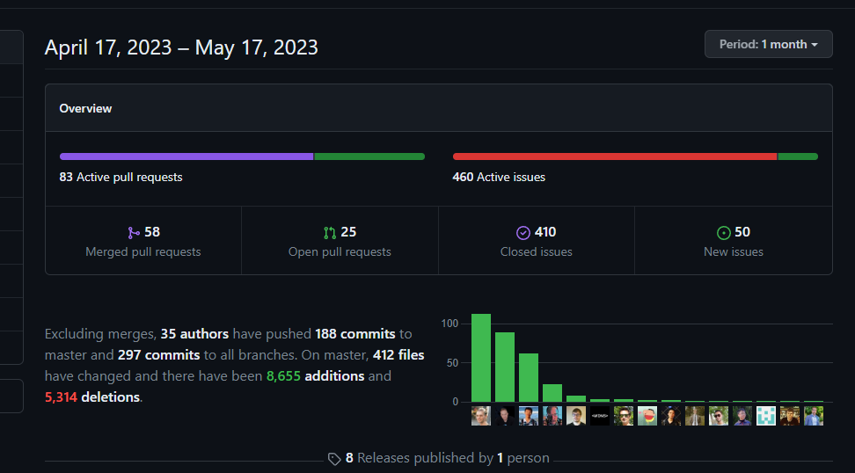Click the 460 Active issues text
Viewport: 855px width, 473px height.
[x=499, y=177]
